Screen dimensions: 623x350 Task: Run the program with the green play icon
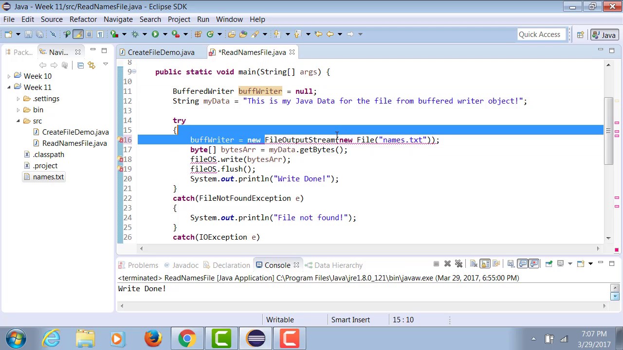coord(155,34)
